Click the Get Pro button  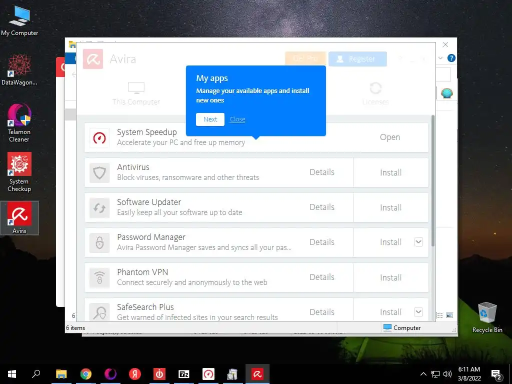tap(305, 59)
